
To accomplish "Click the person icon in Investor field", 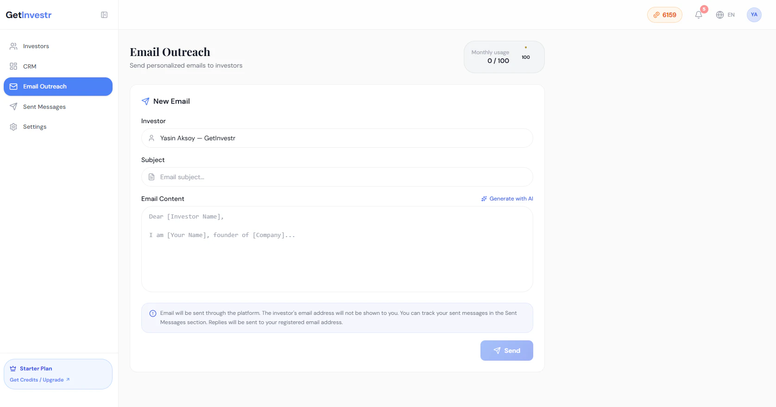I will tap(151, 138).
